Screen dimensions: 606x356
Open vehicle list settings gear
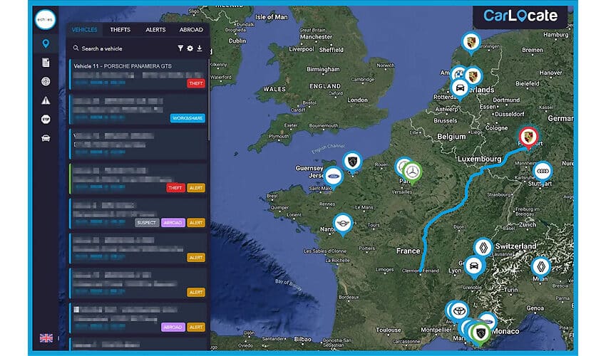190,48
